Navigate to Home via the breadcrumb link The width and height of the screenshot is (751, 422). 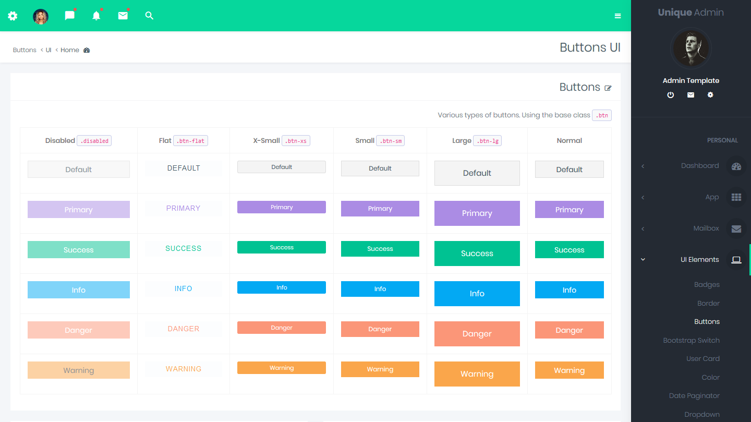[69, 50]
